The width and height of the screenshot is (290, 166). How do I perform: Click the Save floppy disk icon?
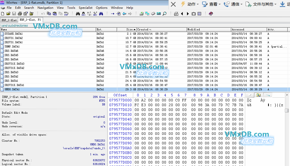pos(14,14)
